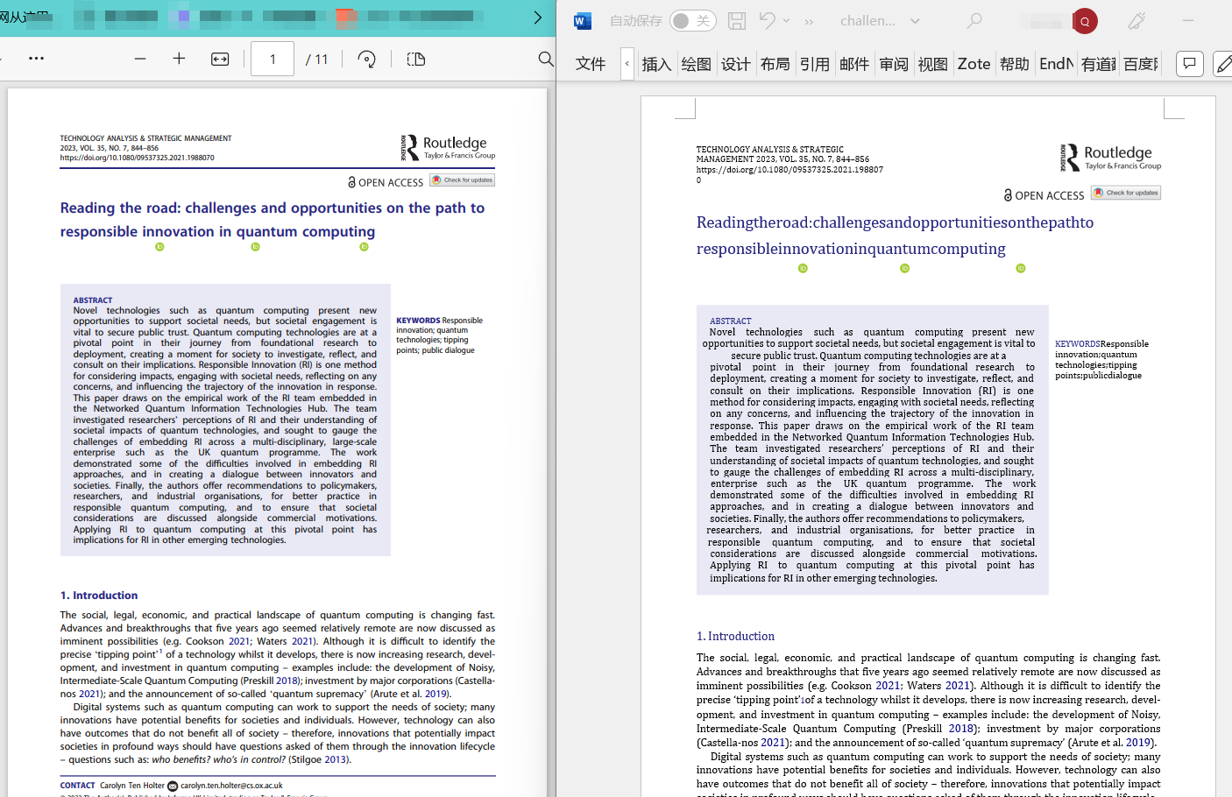This screenshot has width=1232, height=797.
Task: Click the Routledge logo in the PDF
Action: (448, 147)
